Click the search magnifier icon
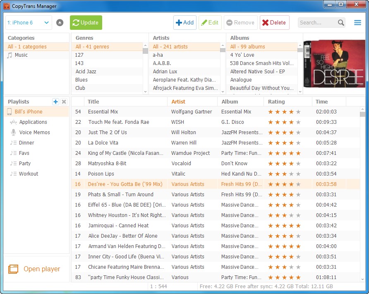Image resolution: width=369 pixels, height=294 pixels. pyautogui.click(x=341, y=23)
